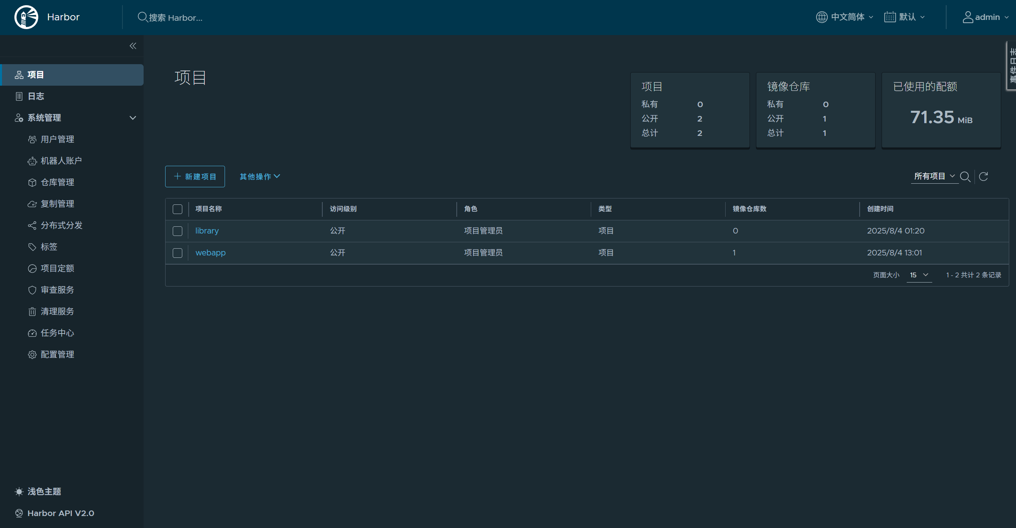Screen dimensions: 1016x528
Task: Open the library project link
Action: click(207, 231)
